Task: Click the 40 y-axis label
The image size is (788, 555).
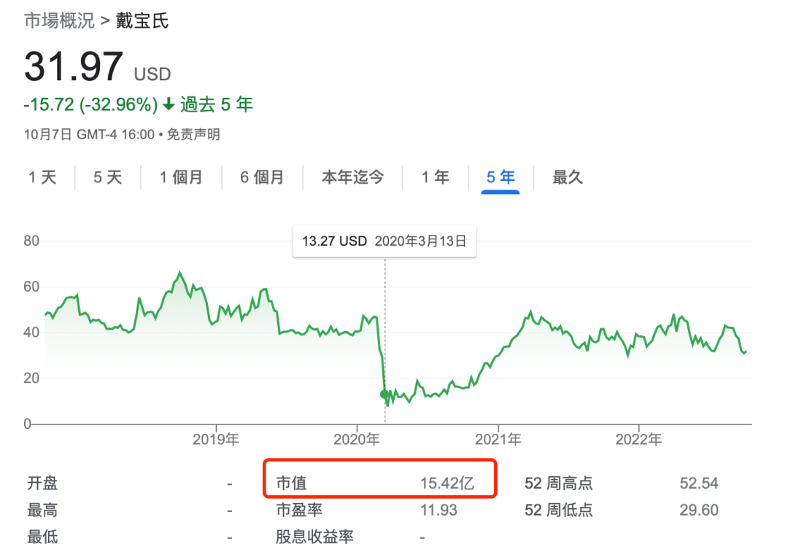Action: (x=31, y=333)
